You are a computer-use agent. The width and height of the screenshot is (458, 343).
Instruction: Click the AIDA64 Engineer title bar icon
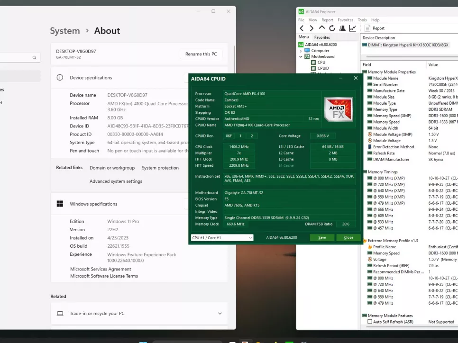coord(301,12)
